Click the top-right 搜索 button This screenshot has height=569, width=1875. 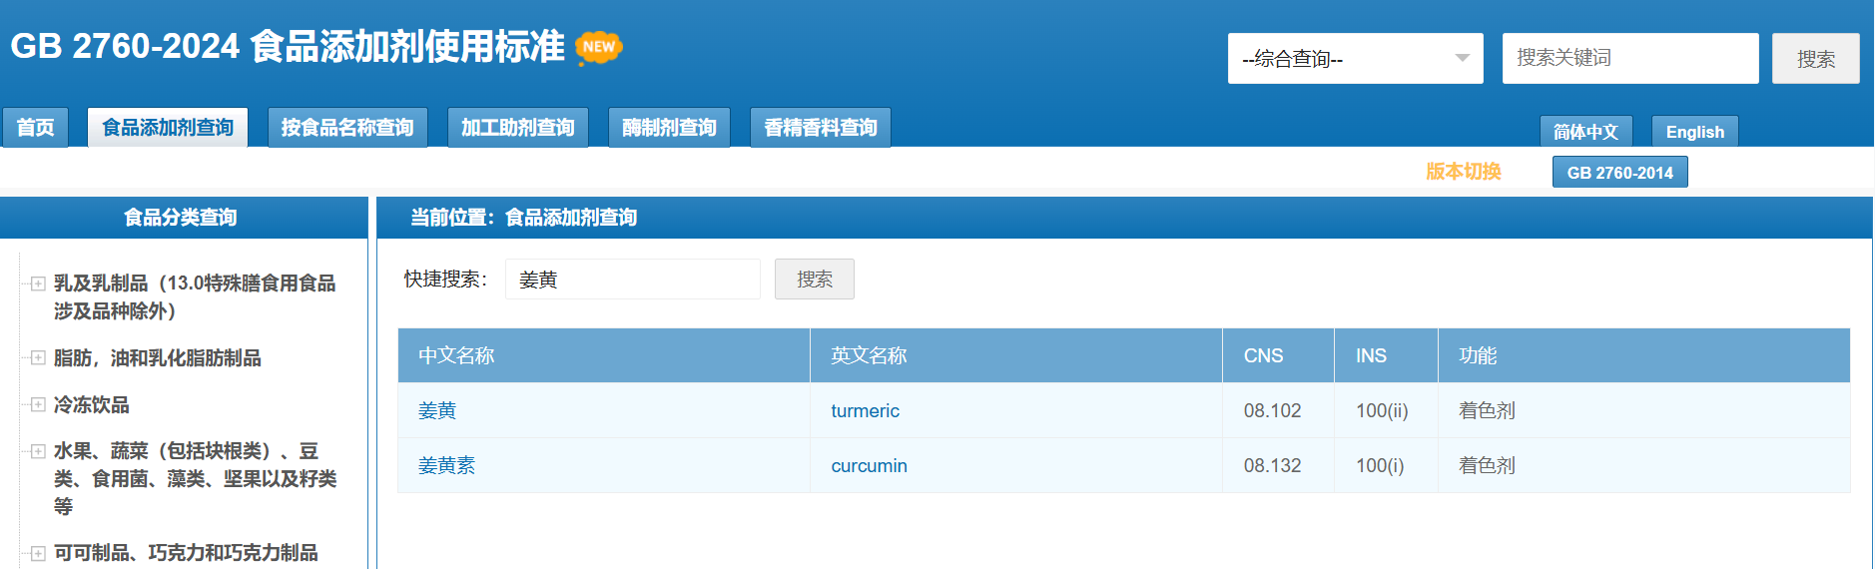1814,59
